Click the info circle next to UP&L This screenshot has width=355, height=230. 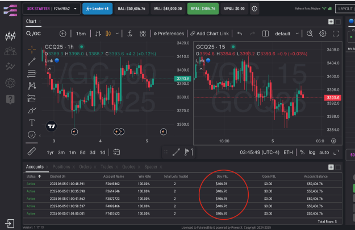tap(254, 9)
